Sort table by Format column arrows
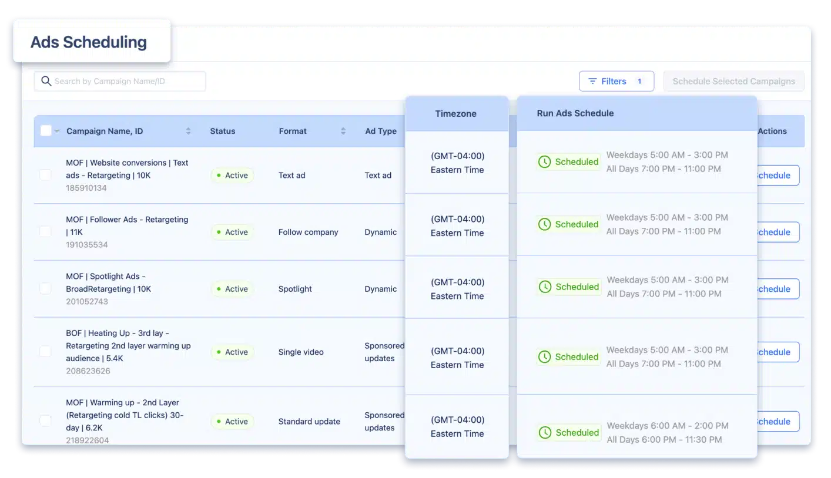Image resolution: width=831 pixels, height=478 pixels. click(x=343, y=131)
